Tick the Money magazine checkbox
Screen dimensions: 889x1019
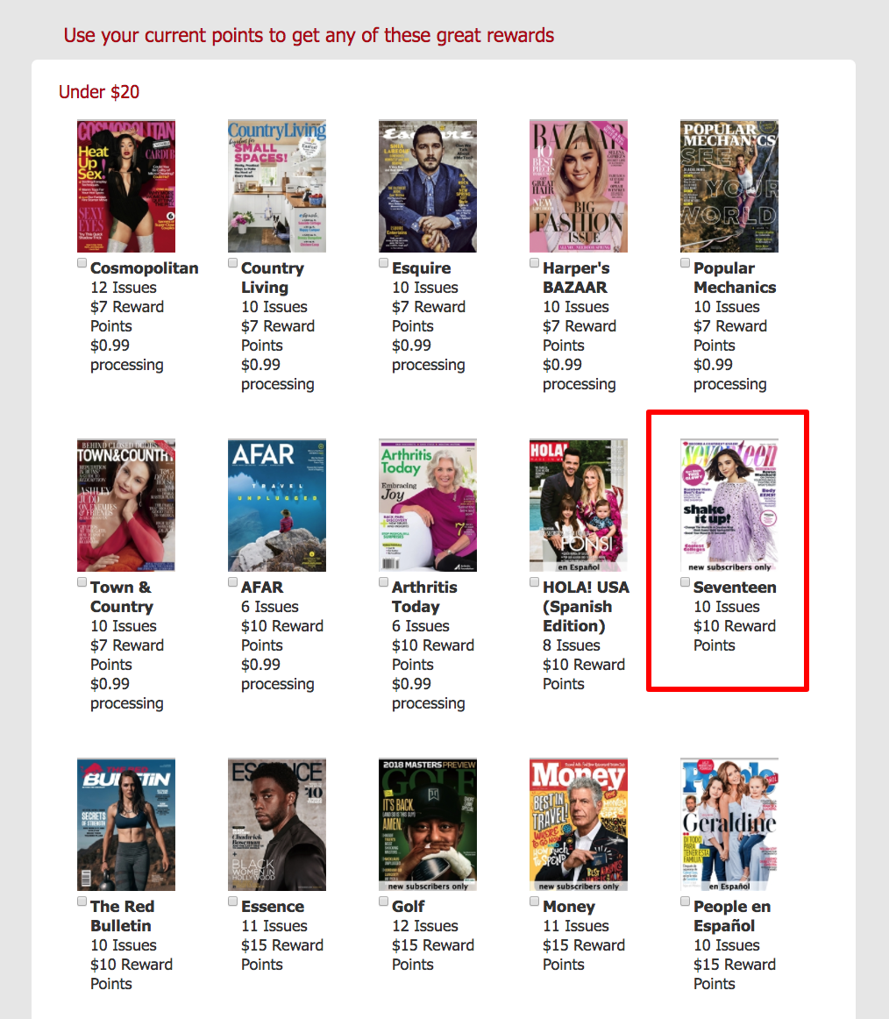pyautogui.click(x=535, y=901)
